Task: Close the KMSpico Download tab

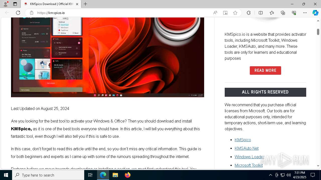Action: [x=77, y=4]
